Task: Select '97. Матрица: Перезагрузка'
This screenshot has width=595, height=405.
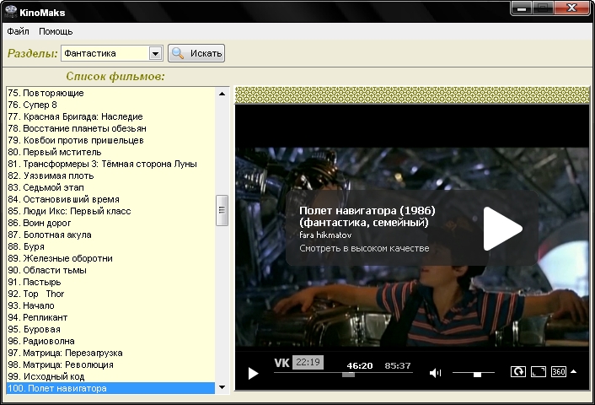Action: pos(110,353)
